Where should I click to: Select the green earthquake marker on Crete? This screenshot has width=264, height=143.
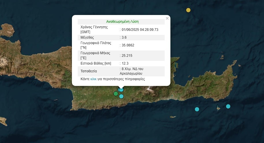116,93
